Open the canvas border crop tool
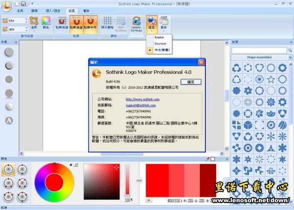Screen dimensions: 294x210 [34, 22]
